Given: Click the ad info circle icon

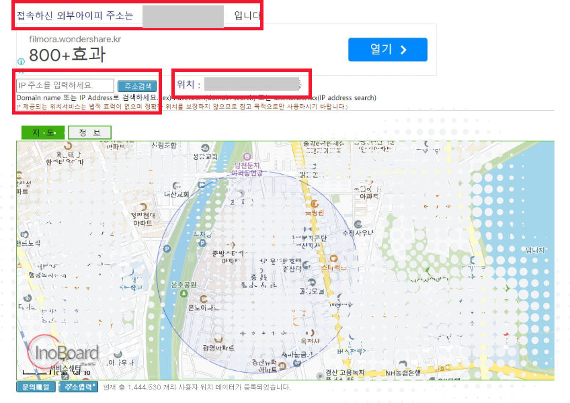Looking at the screenshot, I should coord(21,61).
